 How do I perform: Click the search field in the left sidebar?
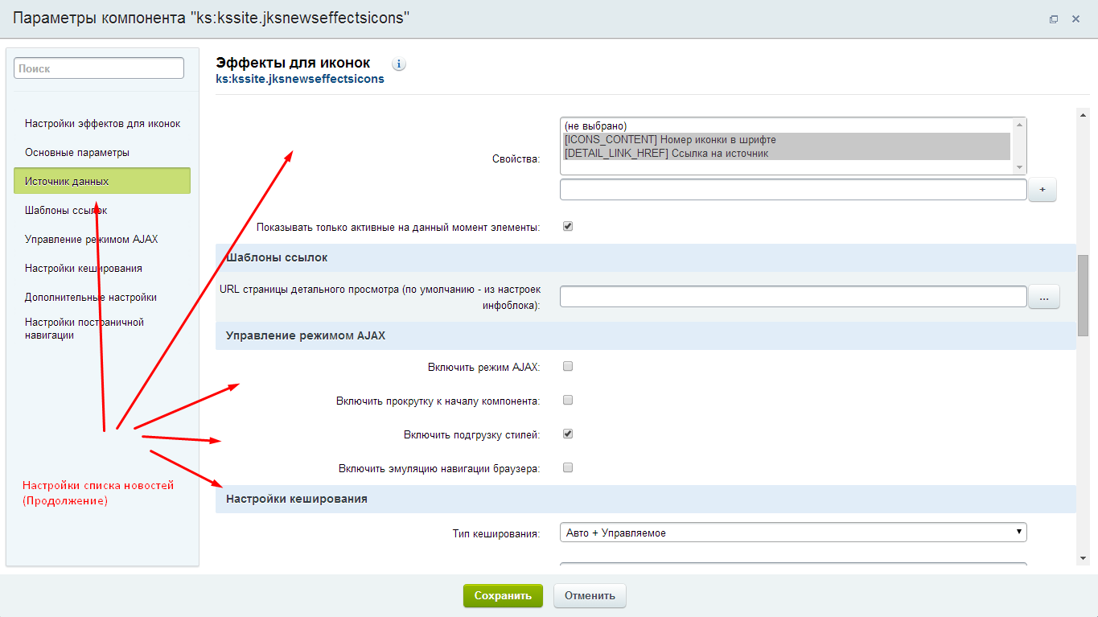tap(97, 68)
